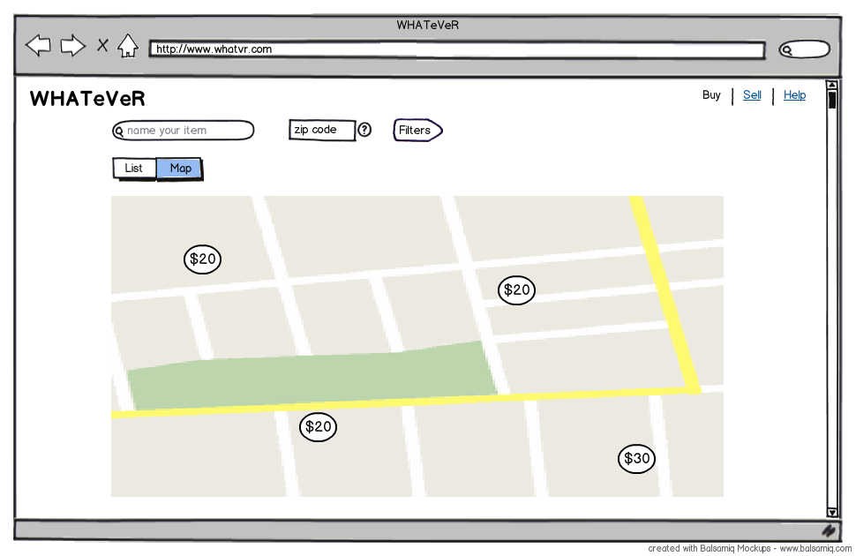
Task: Click the scrollbar down arrow
Action: point(831,512)
